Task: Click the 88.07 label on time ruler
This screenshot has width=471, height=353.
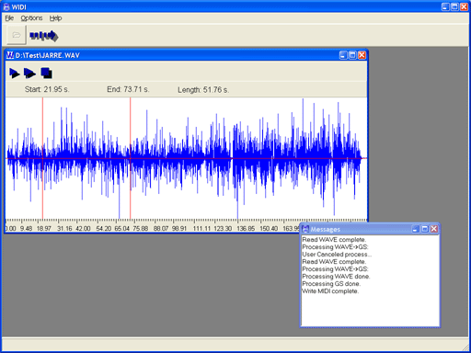Action: click(161, 229)
